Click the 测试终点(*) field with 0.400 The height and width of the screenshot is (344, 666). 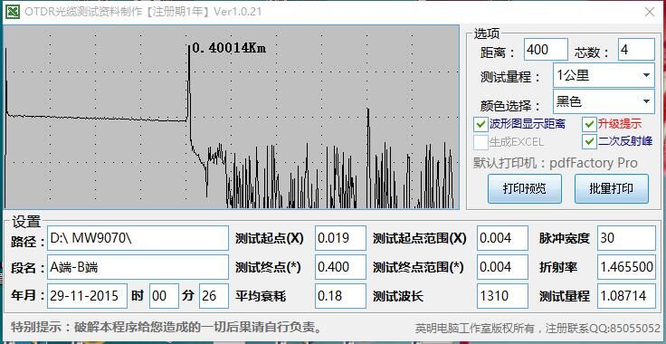[340, 267]
